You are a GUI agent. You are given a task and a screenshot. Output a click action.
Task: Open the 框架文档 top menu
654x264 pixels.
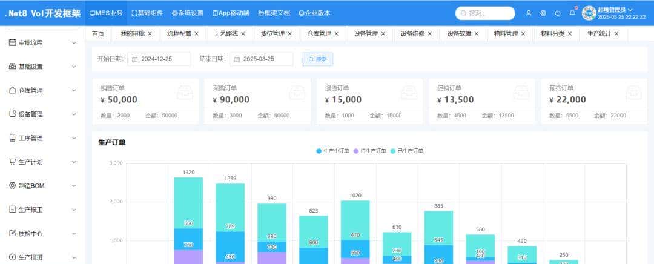pos(274,13)
